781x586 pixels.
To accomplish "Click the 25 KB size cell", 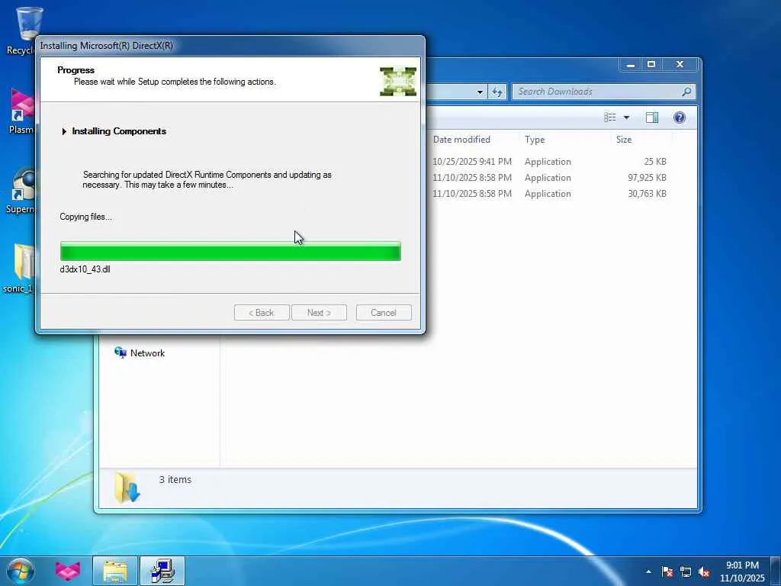I will [x=655, y=162].
